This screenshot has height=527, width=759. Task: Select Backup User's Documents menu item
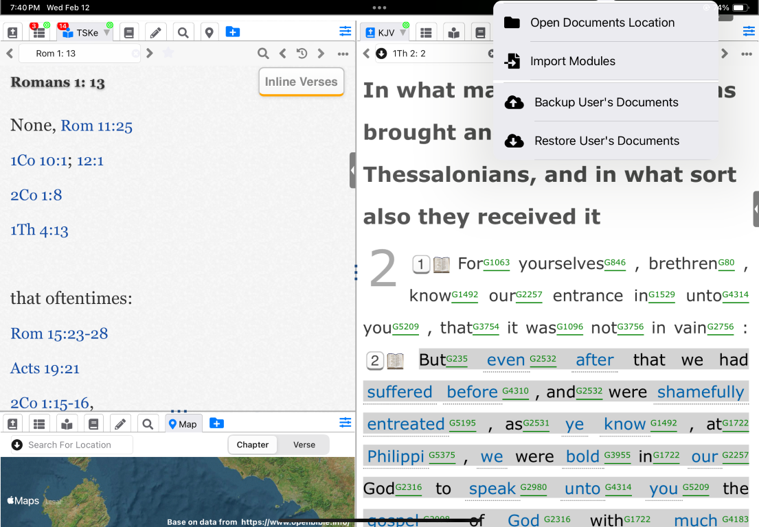(x=606, y=102)
